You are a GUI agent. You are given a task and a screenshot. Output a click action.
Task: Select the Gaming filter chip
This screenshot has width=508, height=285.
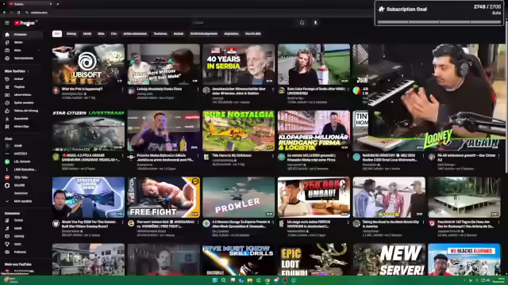pyautogui.click(x=71, y=33)
